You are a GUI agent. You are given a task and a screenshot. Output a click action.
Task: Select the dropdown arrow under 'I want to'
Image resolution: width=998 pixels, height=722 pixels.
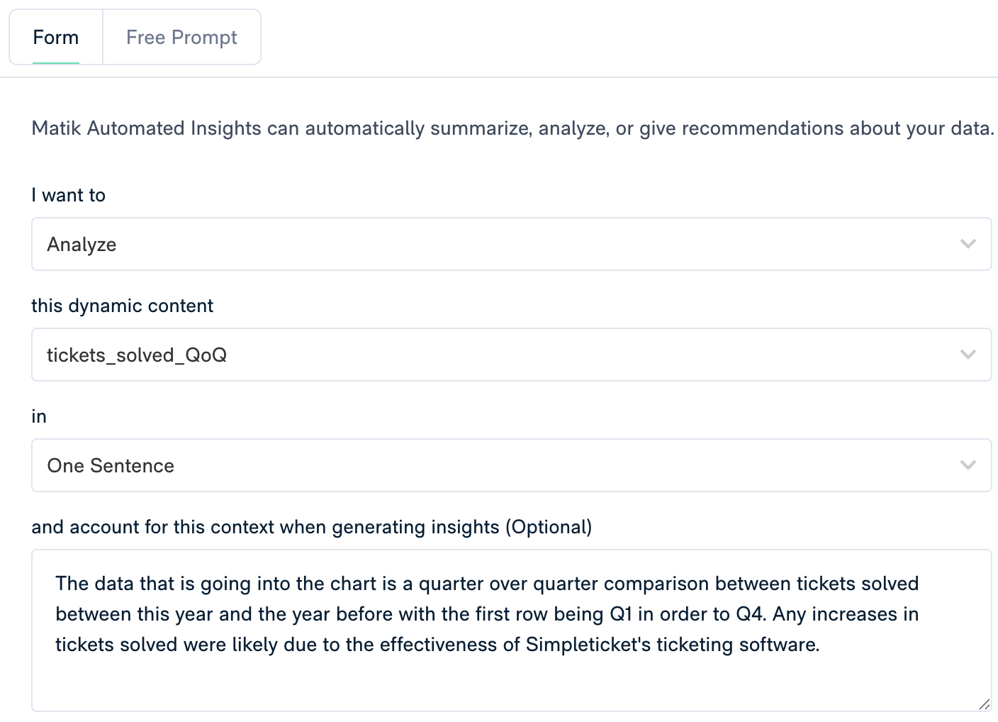[x=969, y=244]
